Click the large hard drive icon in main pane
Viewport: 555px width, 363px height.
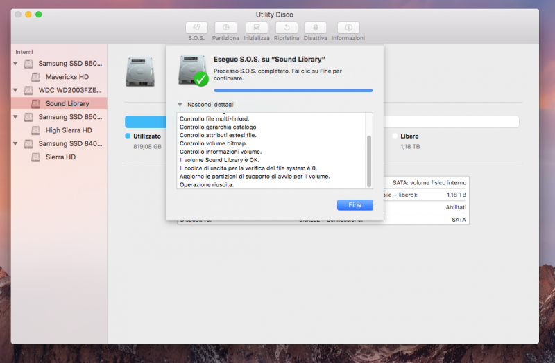point(140,72)
